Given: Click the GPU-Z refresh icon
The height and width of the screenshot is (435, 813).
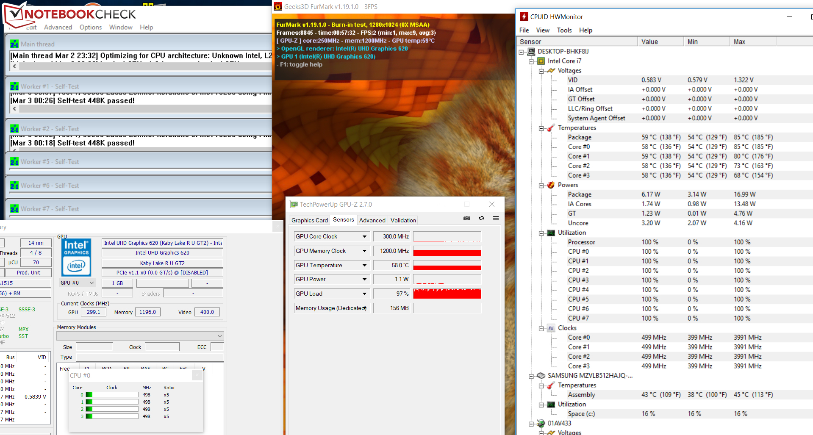Looking at the screenshot, I should (x=481, y=218).
